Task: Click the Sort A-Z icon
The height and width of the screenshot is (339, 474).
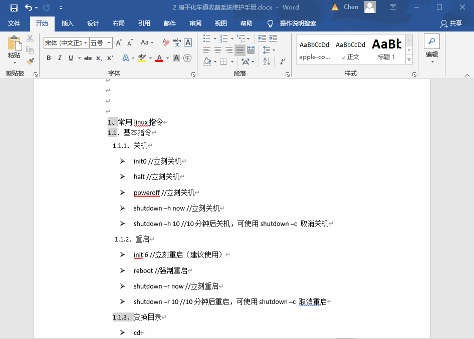Action: (267, 60)
